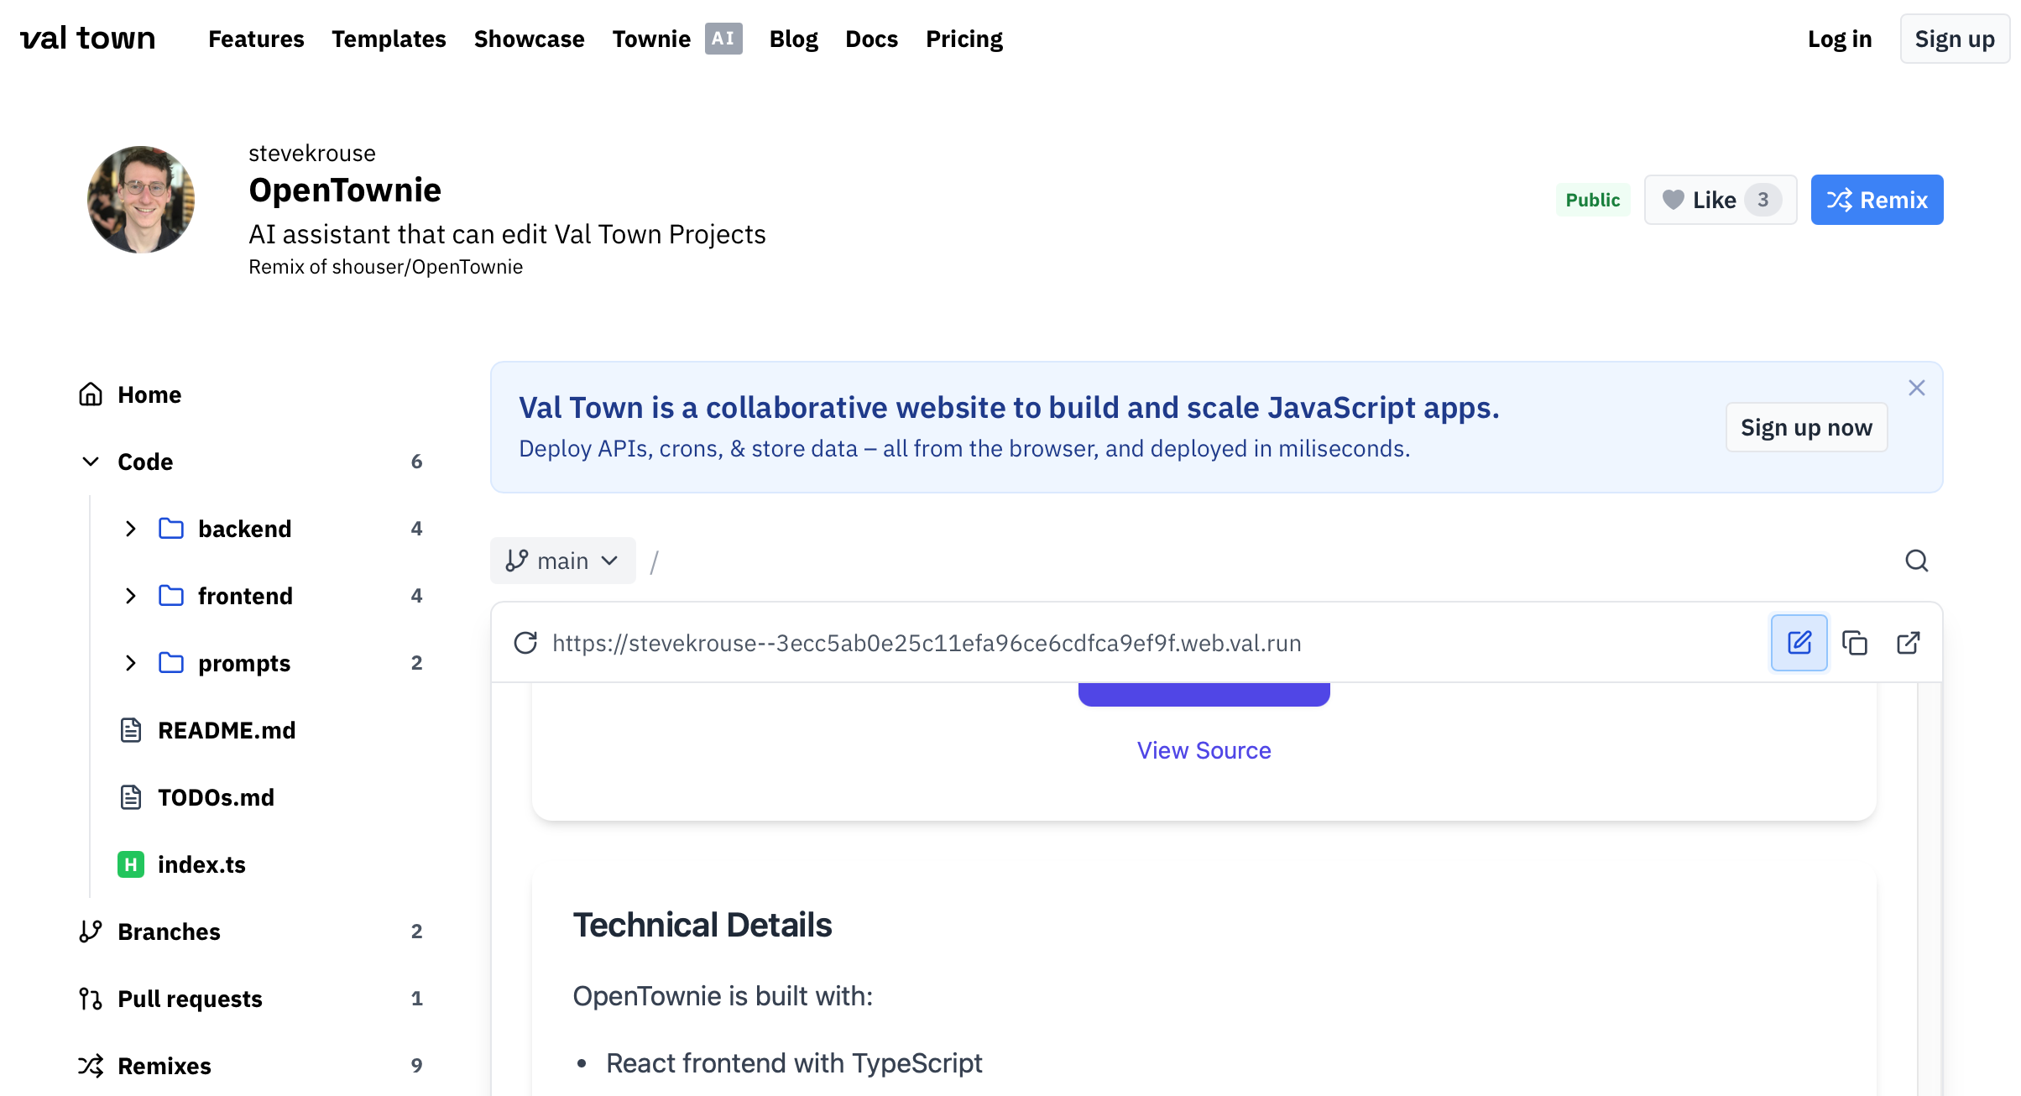The width and height of the screenshot is (2021, 1096).
Task: Click the search magnifier icon
Action: coord(1916,561)
